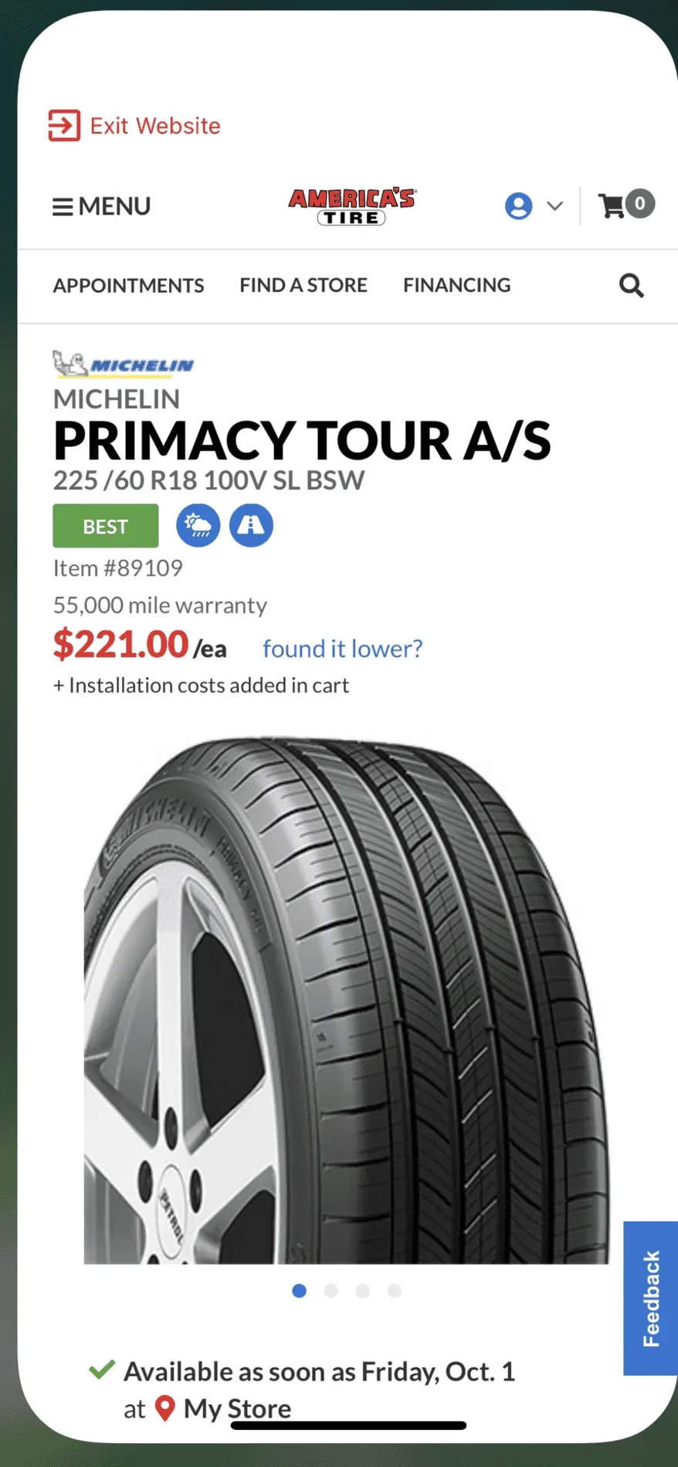
Task: Select the BEST rating badge
Action: pyautogui.click(x=105, y=525)
